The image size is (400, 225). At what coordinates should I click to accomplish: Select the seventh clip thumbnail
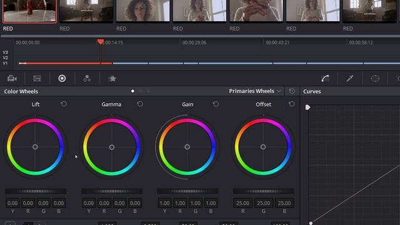click(369, 11)
